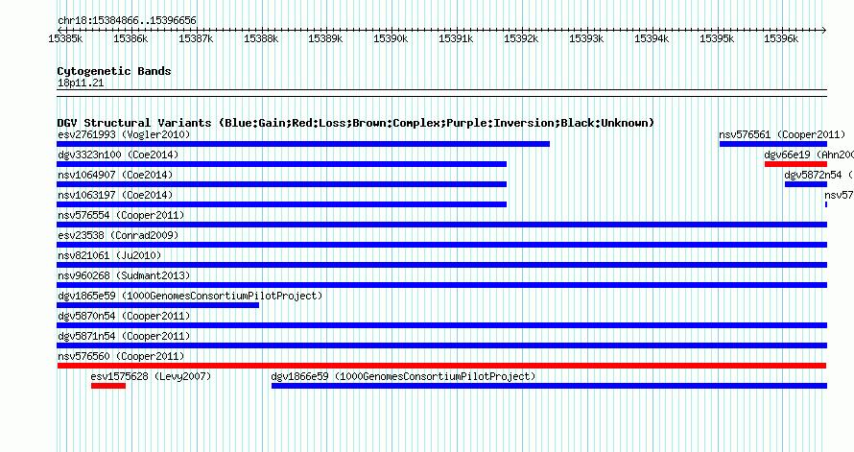Select the short red bar under esv1575628
This screenshot has height=452, width=854.
click(108, 386)
